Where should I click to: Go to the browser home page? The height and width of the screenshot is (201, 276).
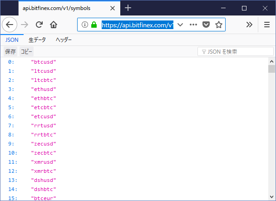pos(54,25)
